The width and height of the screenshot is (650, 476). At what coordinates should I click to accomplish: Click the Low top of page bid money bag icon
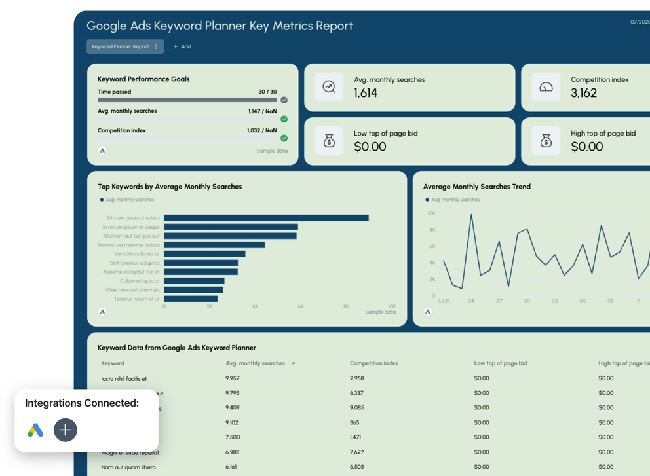[x=329, y=140]
